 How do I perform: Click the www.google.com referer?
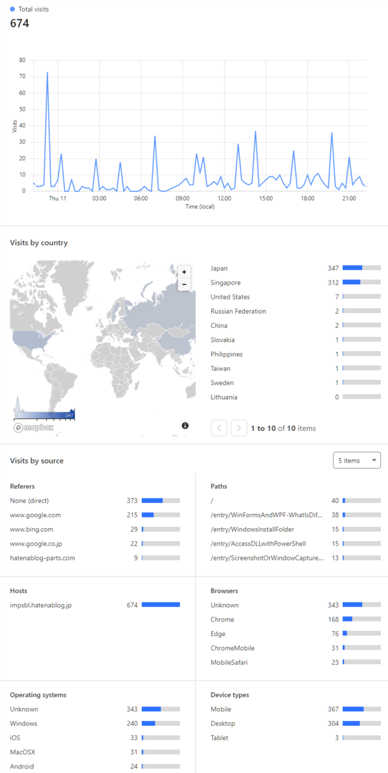[x=95, y=515]
